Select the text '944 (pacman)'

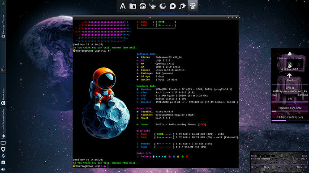click(x=164, y=74)
